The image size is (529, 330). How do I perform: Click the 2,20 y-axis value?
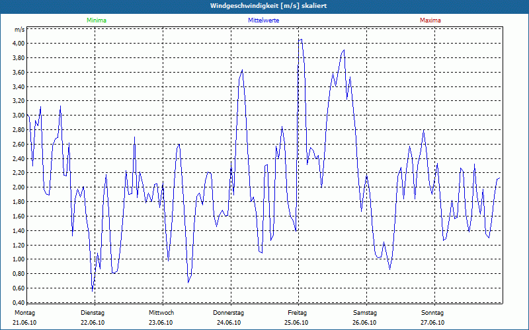(19, 173)
